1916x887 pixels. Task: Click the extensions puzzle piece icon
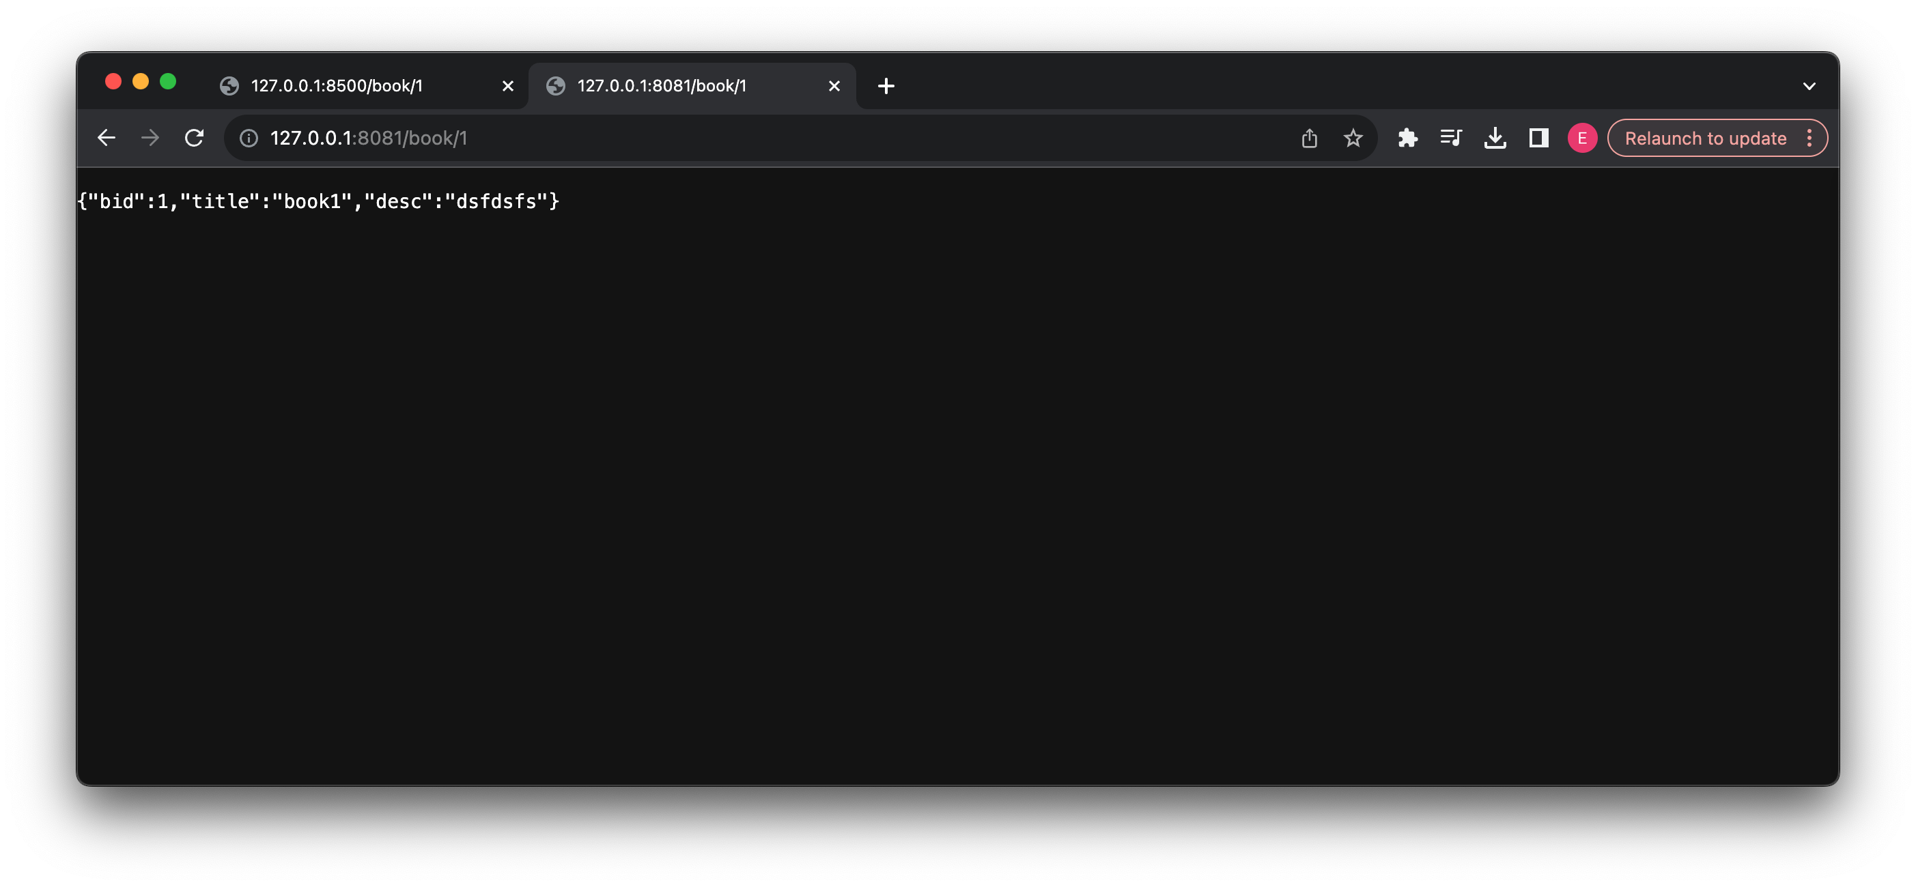click(1407, 137)
